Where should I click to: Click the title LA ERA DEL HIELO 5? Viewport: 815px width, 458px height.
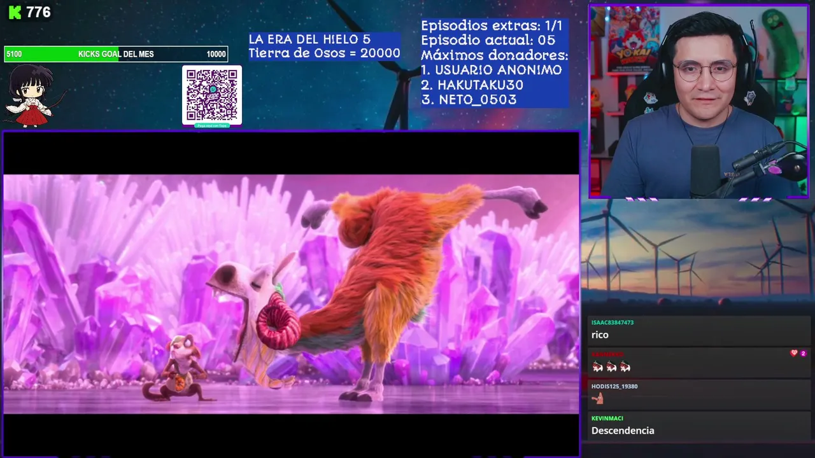tap(309, 39)
